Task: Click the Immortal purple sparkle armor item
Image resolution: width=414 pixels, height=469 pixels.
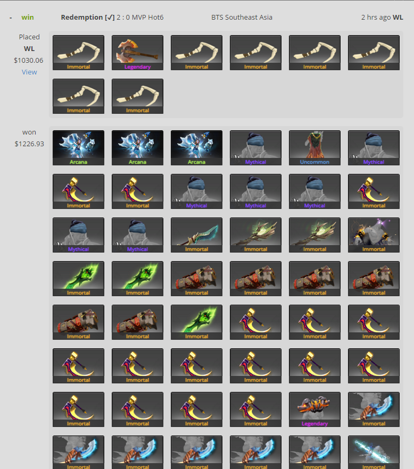Action: (x=374, y=235)
